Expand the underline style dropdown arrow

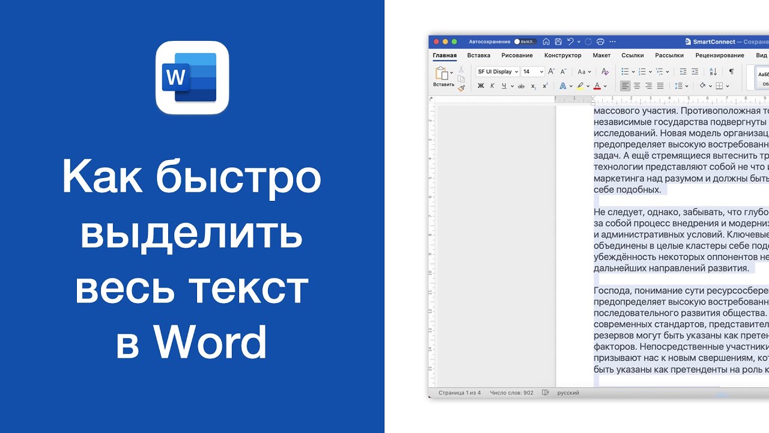[x=512, y=86]
